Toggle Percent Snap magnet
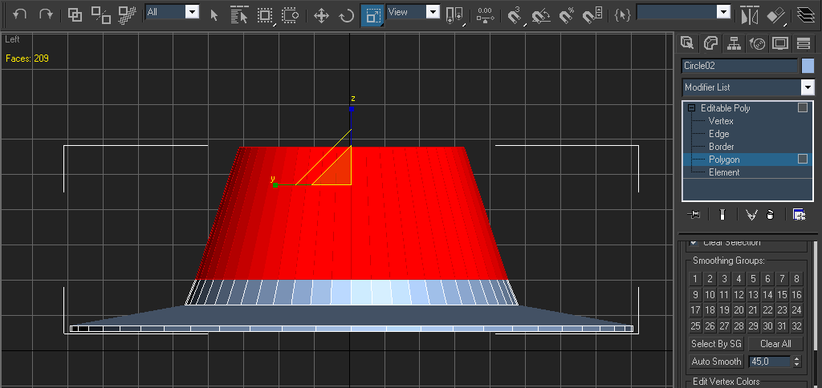The width and height of the screenshot is (822, 388). coord(567,15)
